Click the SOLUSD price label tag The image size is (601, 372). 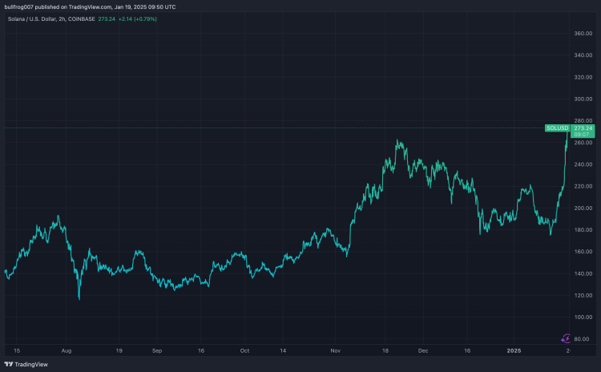tap(557, 128)
